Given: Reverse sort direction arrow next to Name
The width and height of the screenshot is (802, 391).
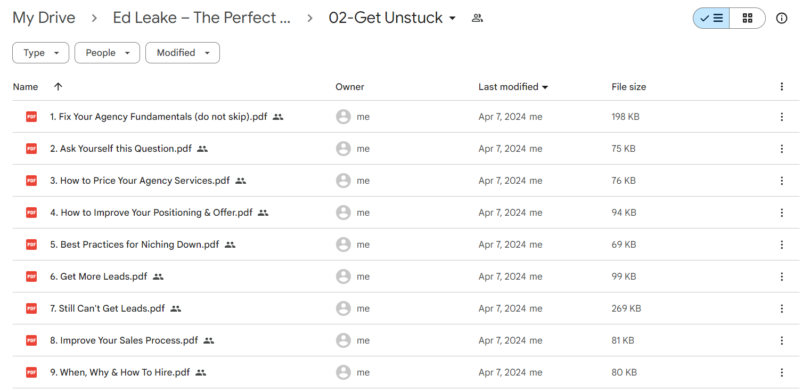Looking at the screenshot, I should coord(58,86).
